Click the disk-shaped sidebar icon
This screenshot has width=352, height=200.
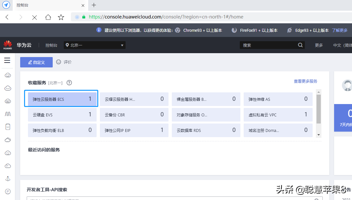(8, 127)
